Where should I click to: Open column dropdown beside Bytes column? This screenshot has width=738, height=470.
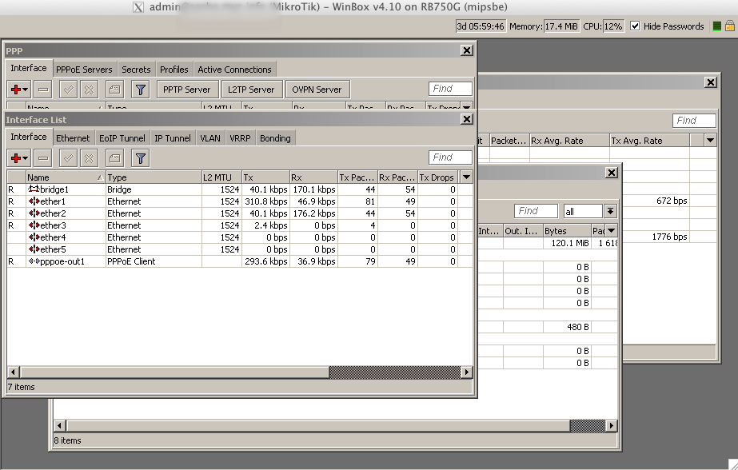coord(612,230)
